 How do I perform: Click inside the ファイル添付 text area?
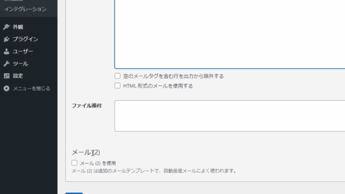[x=230, y=116]
